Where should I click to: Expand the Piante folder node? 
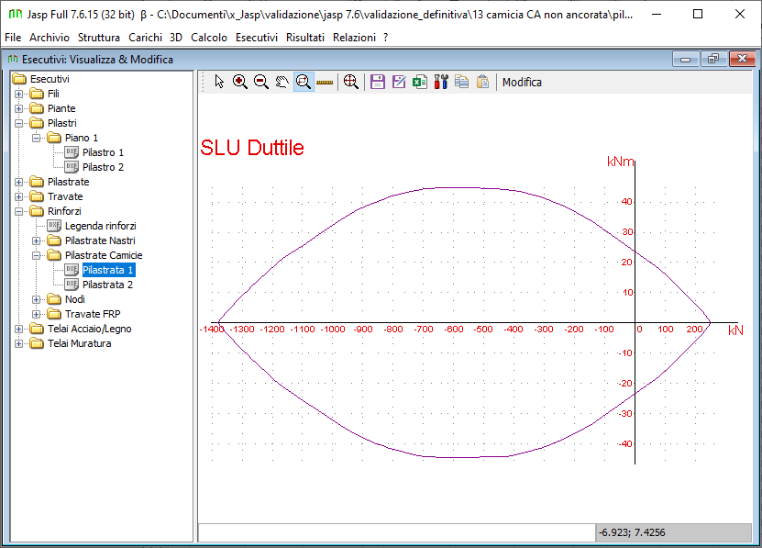[18, 108]
